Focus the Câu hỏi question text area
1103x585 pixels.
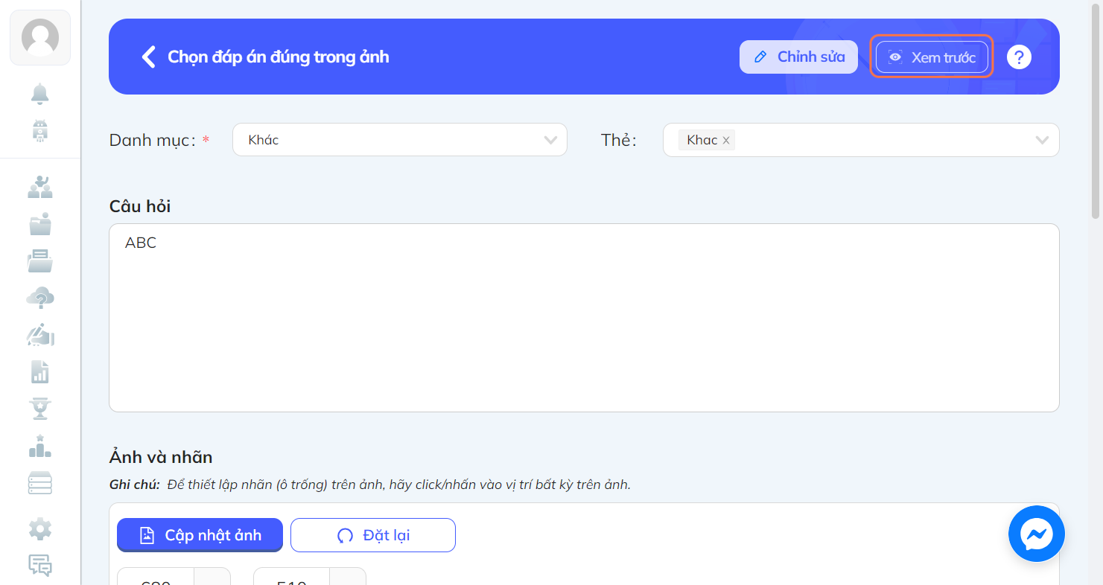[x=584, y=318]
